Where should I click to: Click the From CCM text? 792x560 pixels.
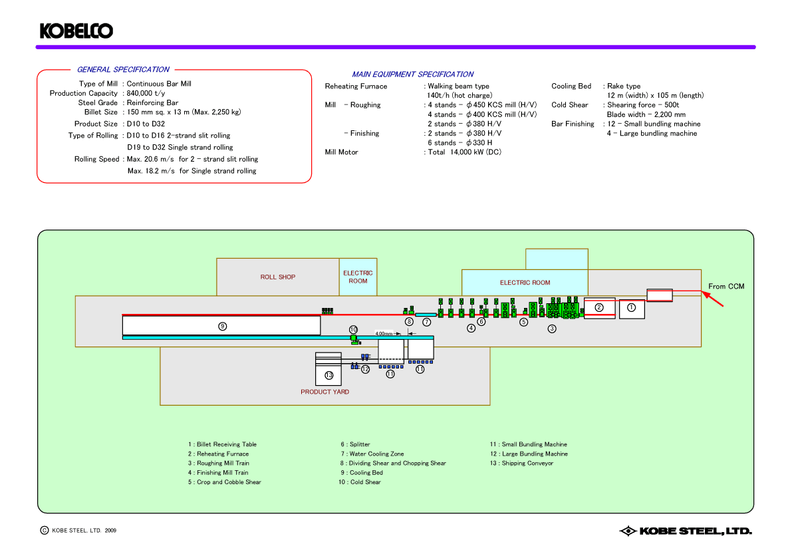pyautogui.click(x=726, y=286)
